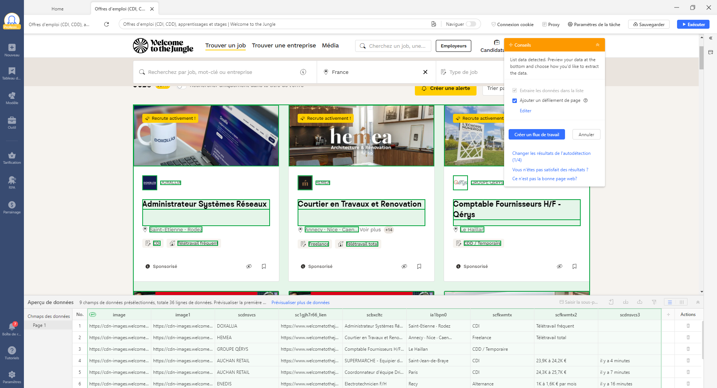Click the filter icon in data preview

click(654, 302)
